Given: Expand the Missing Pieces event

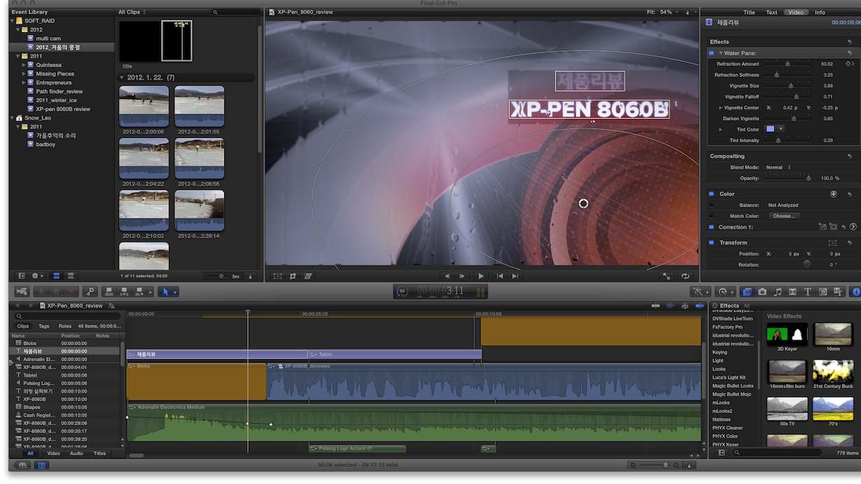Looking at the screenshot, I should [24, 74].
